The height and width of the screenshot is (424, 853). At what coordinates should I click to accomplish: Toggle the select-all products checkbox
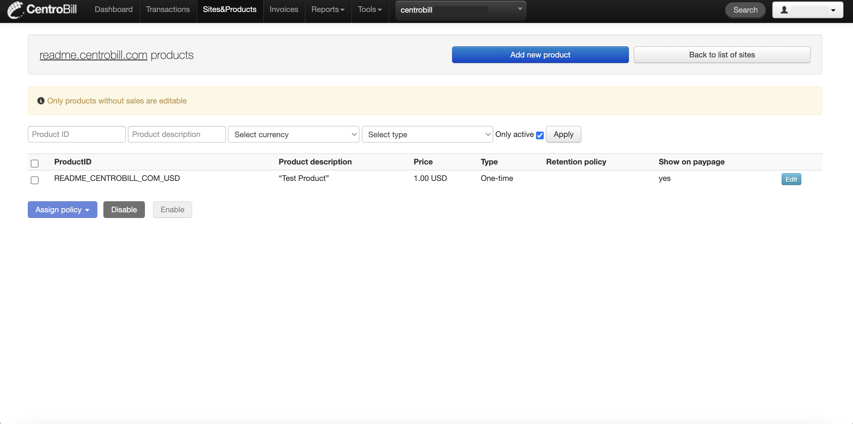click(x=34, y=164)
